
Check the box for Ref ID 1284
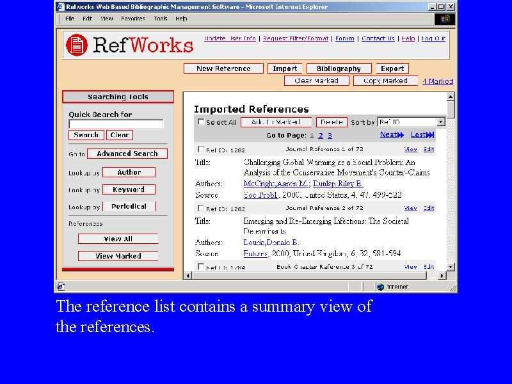pyautogui.click(x=201, y=266)
